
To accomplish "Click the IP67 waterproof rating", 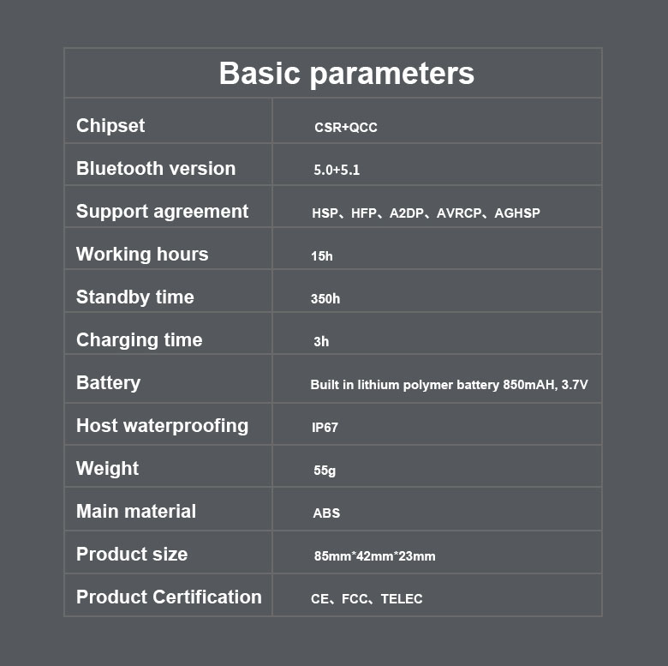I will 325,428.
